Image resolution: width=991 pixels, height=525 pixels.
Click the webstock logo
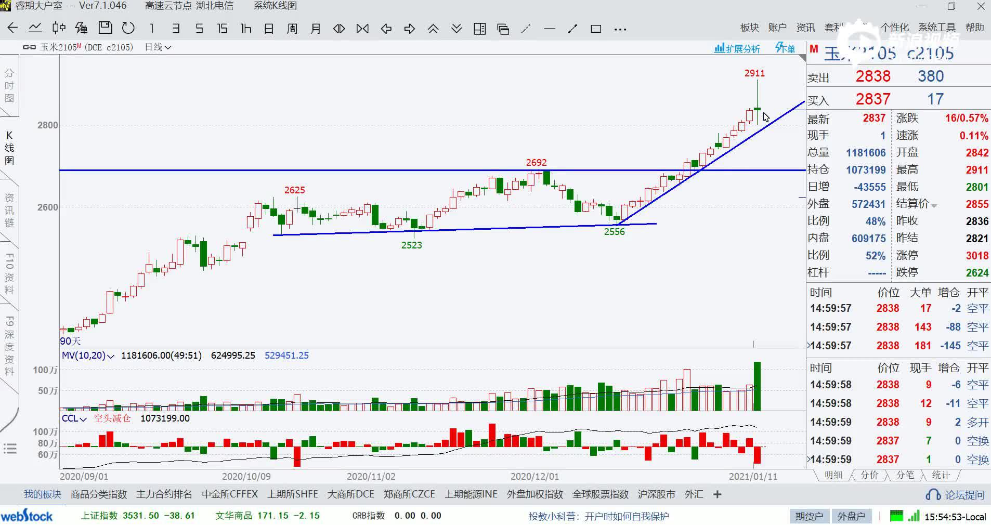pyautogui.click(x=27, y=516)
